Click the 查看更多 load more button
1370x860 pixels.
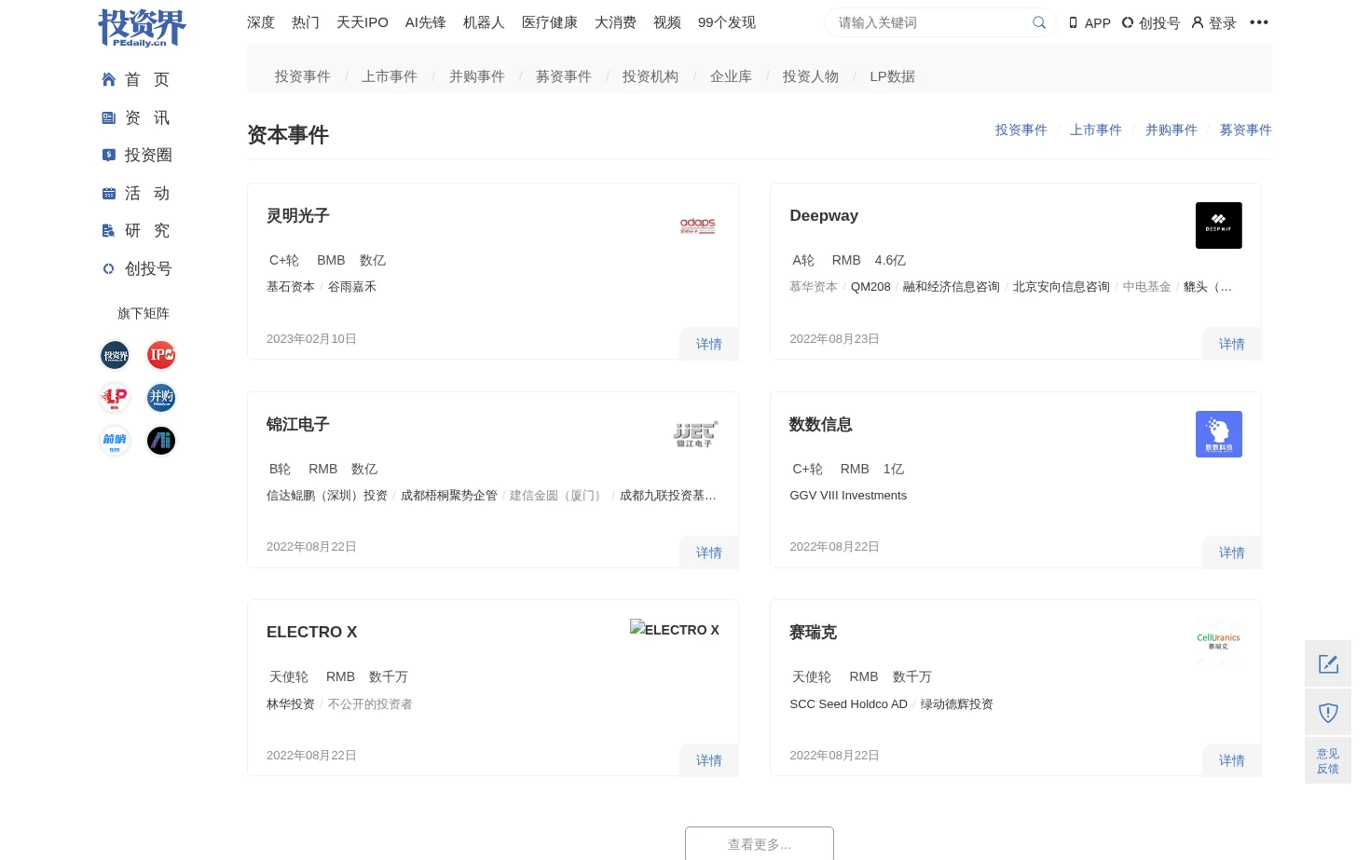click(760, 843)
